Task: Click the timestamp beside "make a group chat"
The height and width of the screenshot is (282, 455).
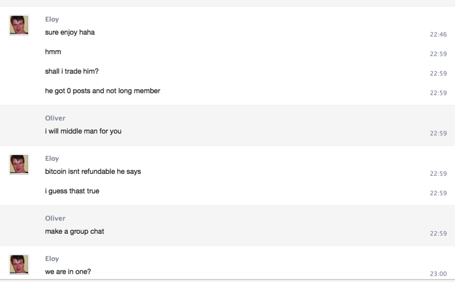Action: (438, 234)
